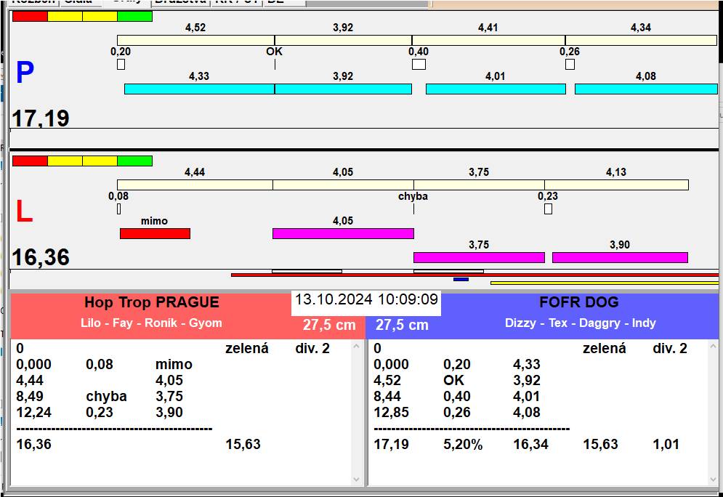Click the small box under 0,08
723x497 pixels.
pos(119,209)
